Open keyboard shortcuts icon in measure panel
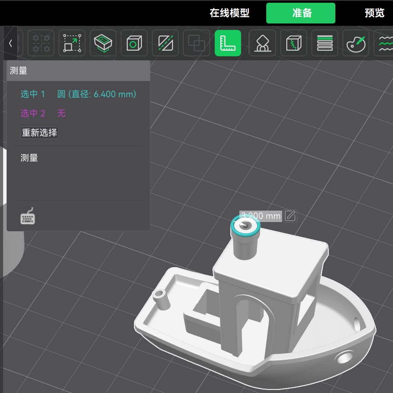 click(x=28, y=216)
